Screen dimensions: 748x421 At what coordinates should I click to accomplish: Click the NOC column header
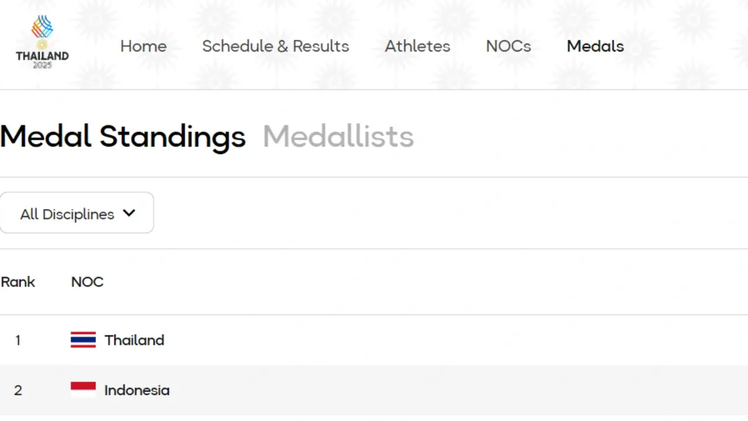point(87,282)
